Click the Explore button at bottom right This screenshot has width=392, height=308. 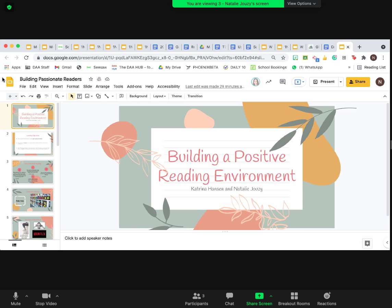(x=367, y=243)
